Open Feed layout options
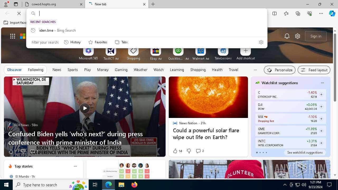Viewport: 338px width, 190px height. pyautogui.click(x=314, y=70)
